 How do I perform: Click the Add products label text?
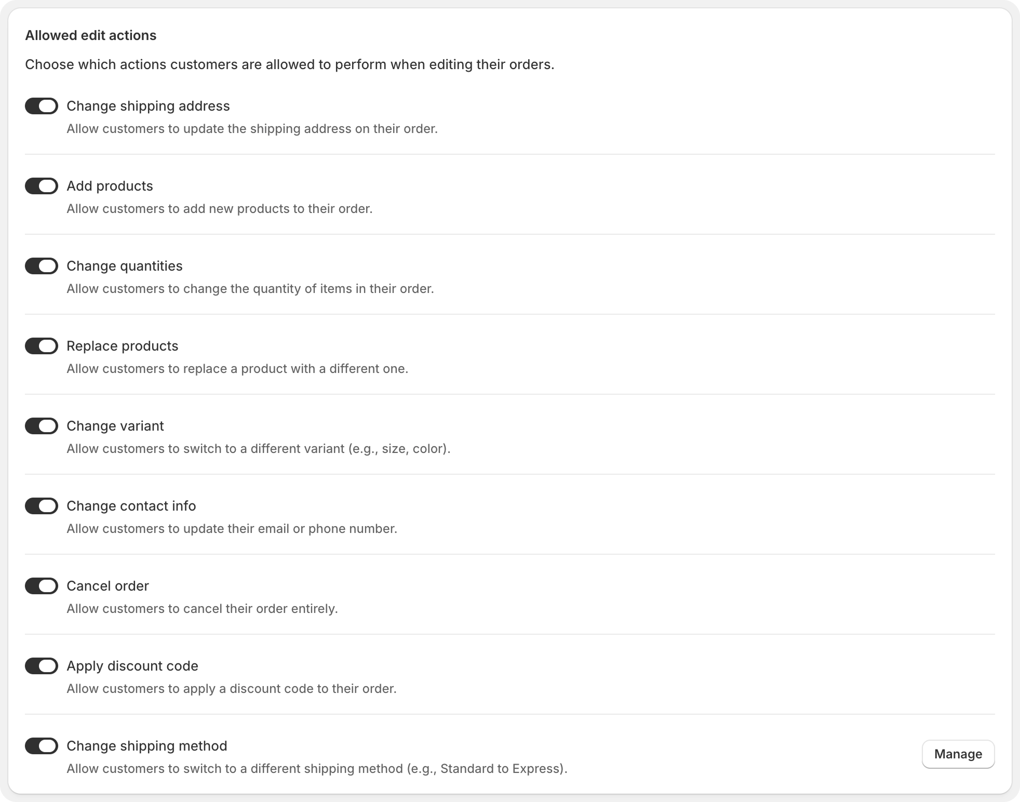110,186
